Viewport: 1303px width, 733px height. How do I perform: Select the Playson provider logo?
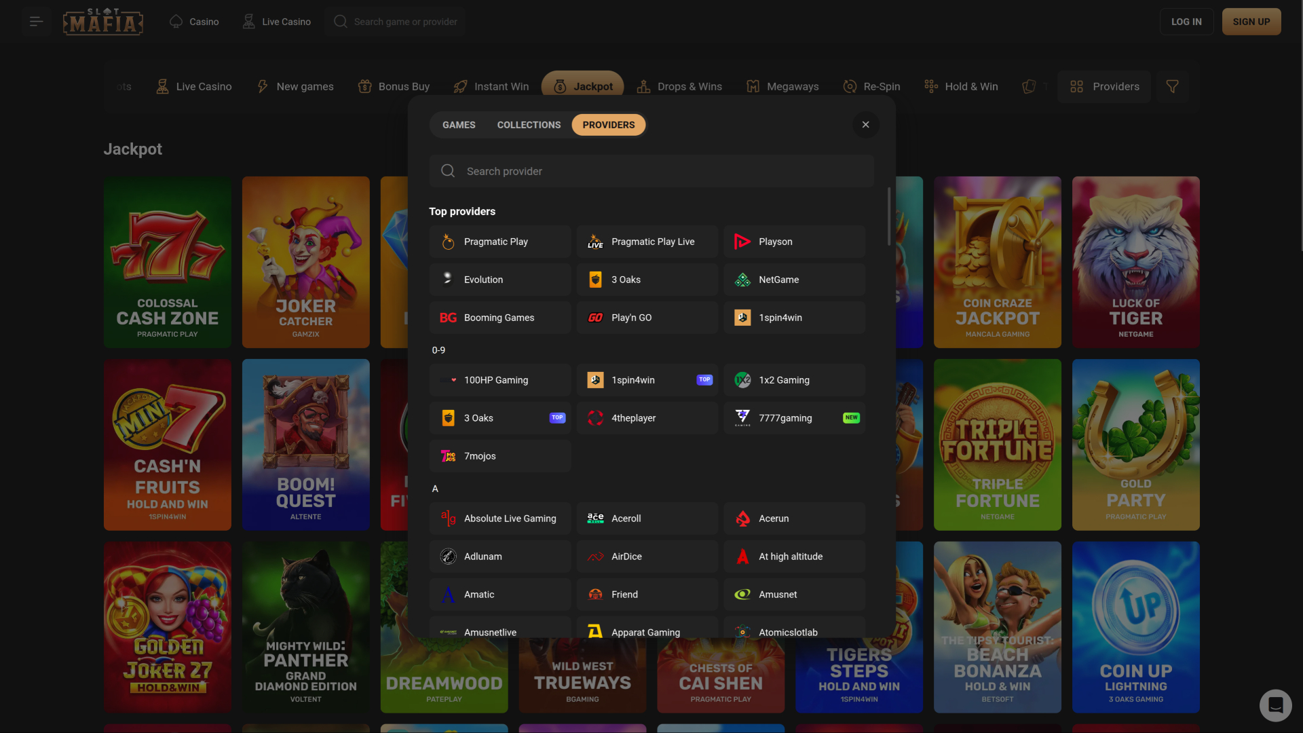tap(742, 242)
